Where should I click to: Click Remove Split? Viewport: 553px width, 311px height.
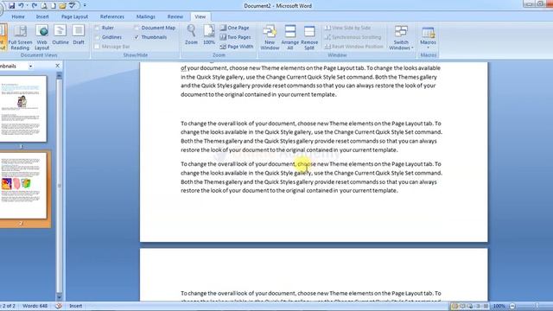click(x=309, y=37)
